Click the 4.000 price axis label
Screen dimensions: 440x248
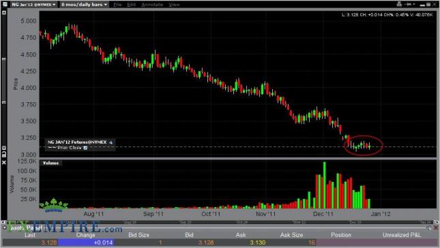coord(29,88)
